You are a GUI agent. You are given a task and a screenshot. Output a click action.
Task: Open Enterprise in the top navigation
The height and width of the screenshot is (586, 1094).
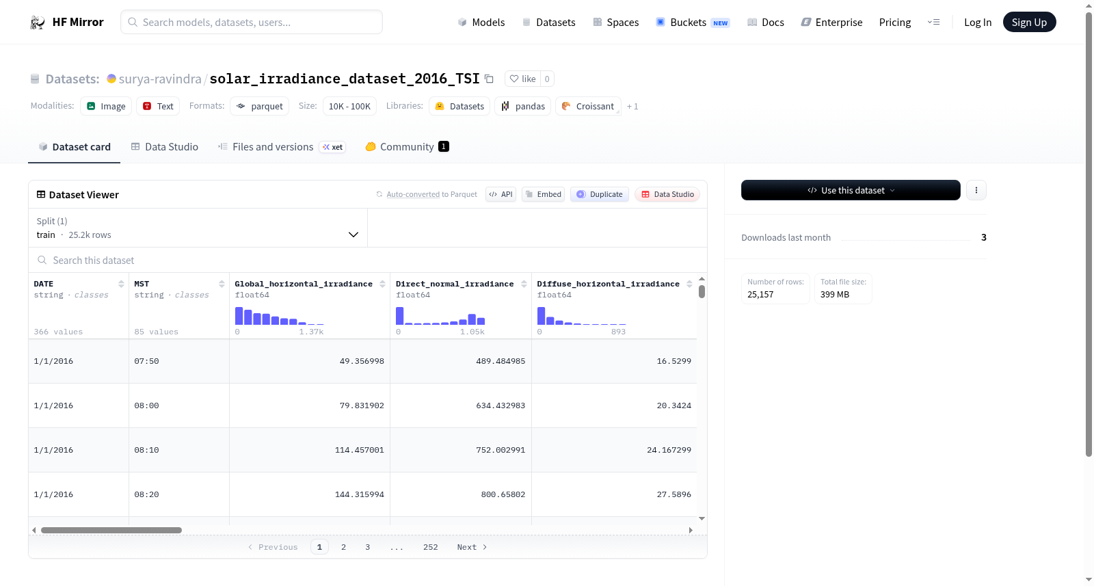832,23
